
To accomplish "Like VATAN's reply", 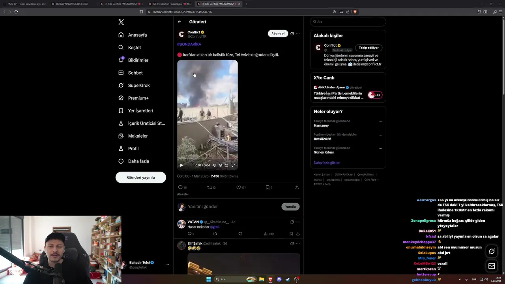I will (240, 234).
